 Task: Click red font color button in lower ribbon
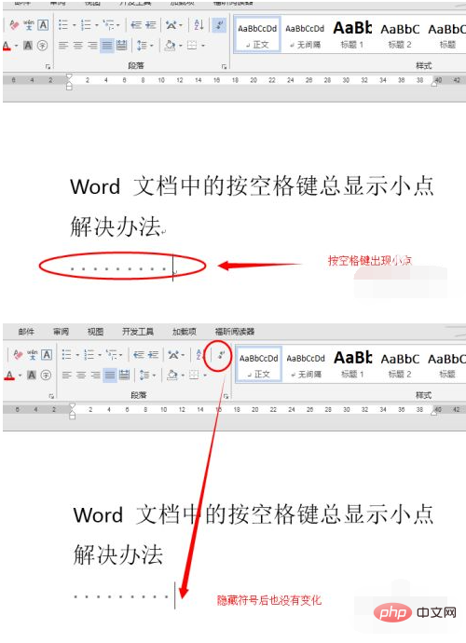(9, 375)
